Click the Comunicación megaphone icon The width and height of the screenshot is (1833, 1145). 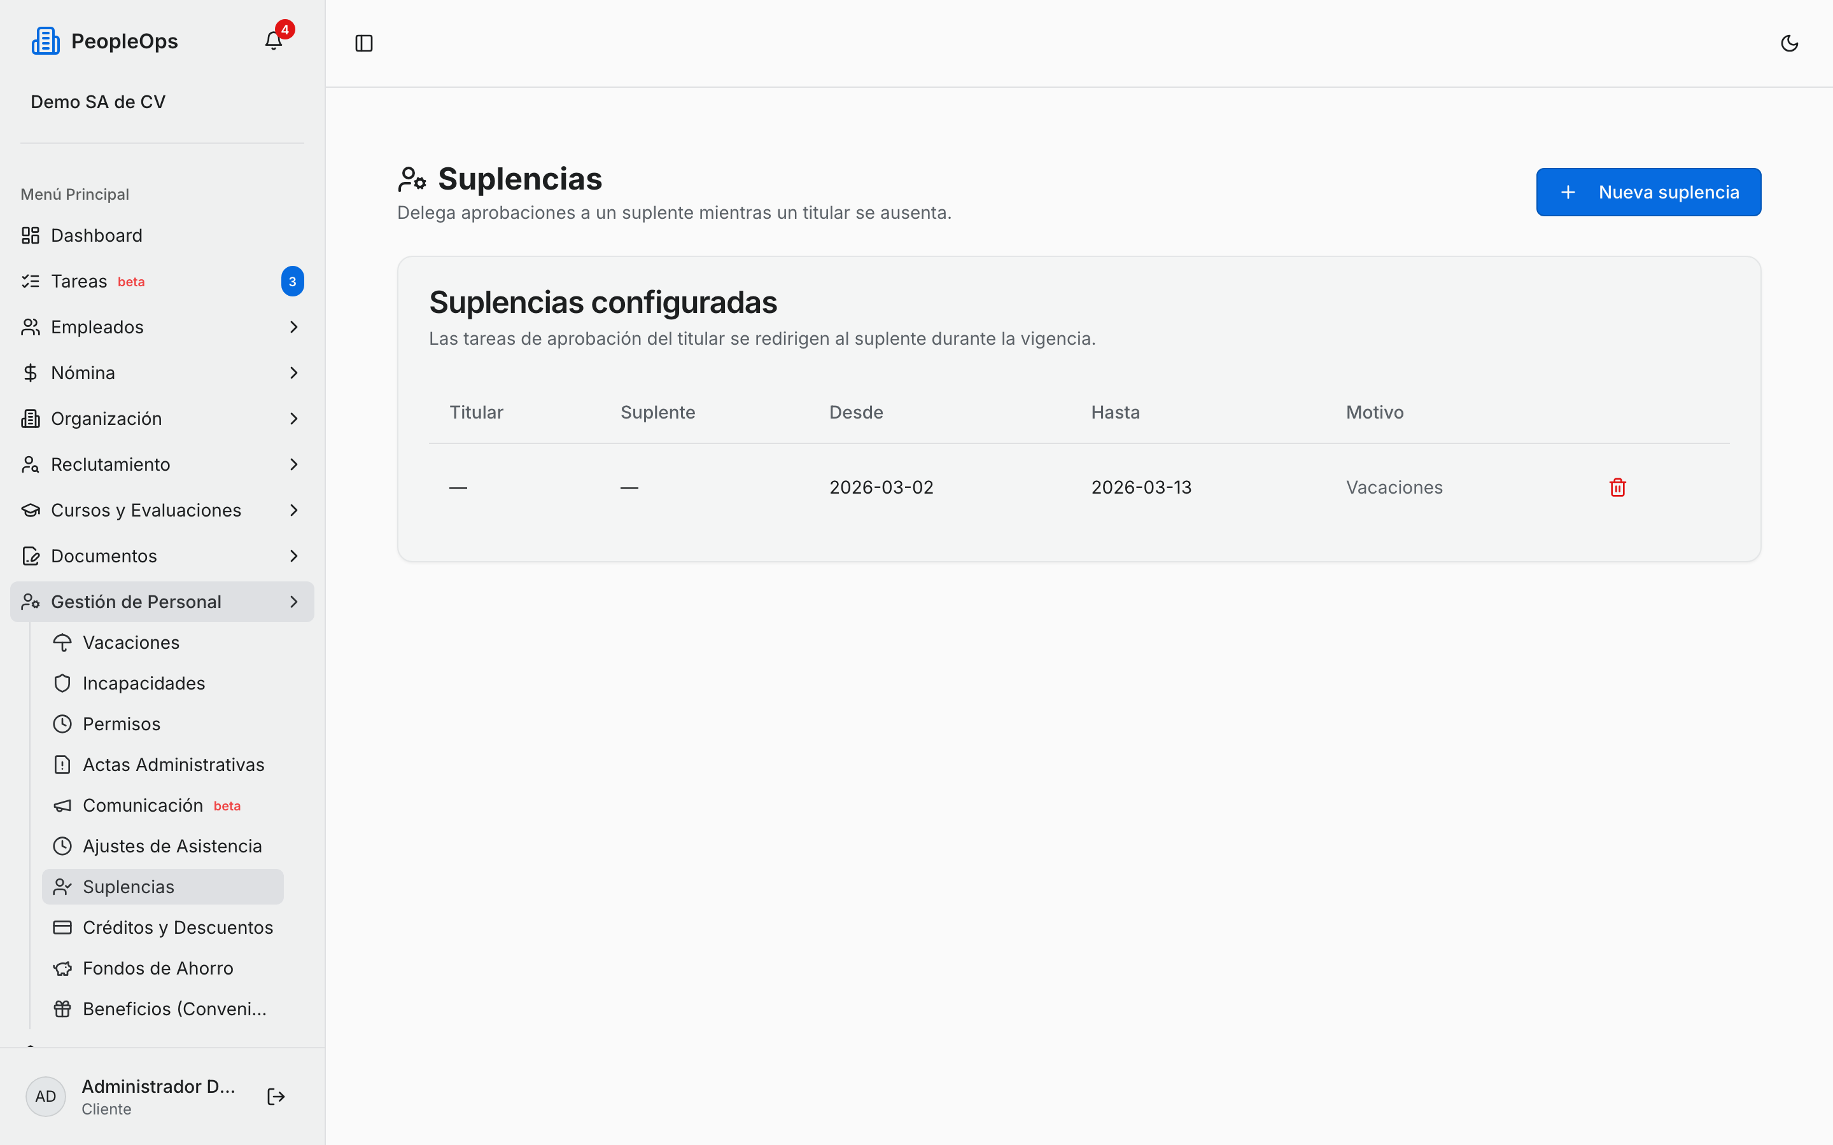(x=62, y=806)
